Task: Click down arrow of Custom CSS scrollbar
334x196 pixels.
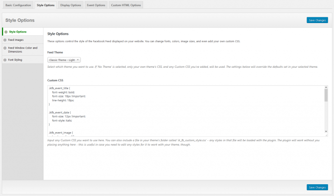Action: [x=326, y=131]
